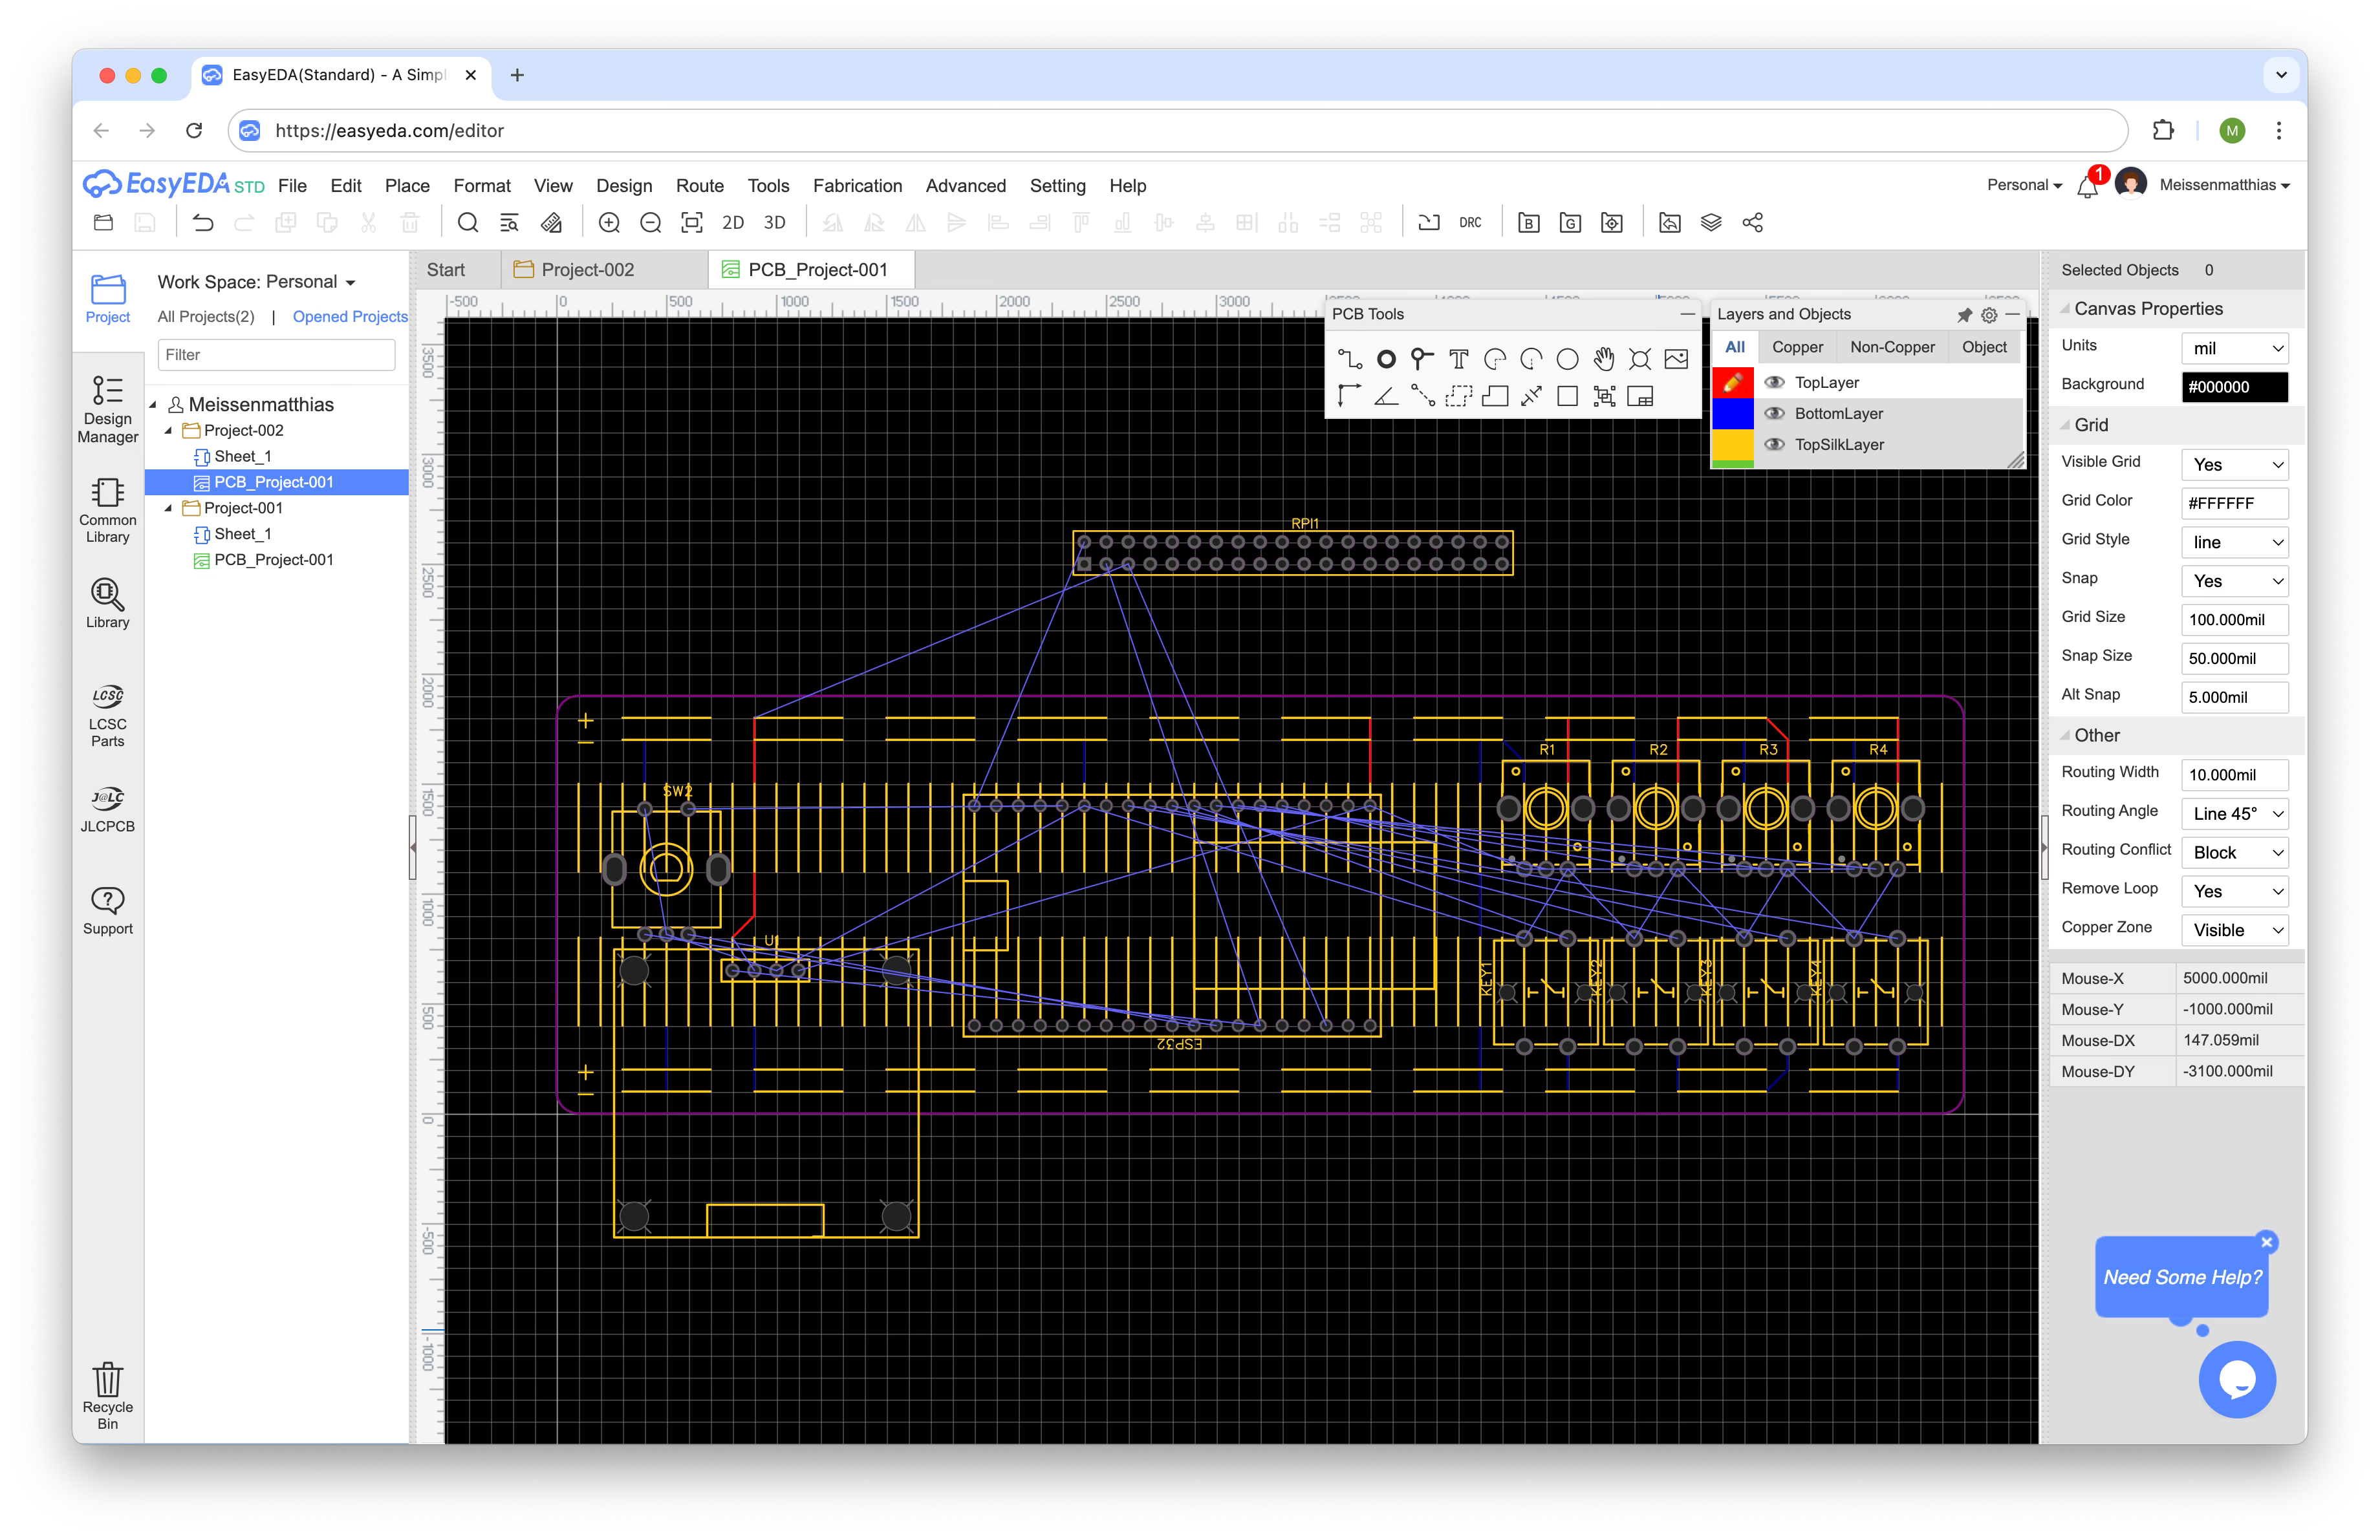The width and height of the screenshot is (2380, 1540).
Task: Open the Fabrication menu
Action: [856, 186]
